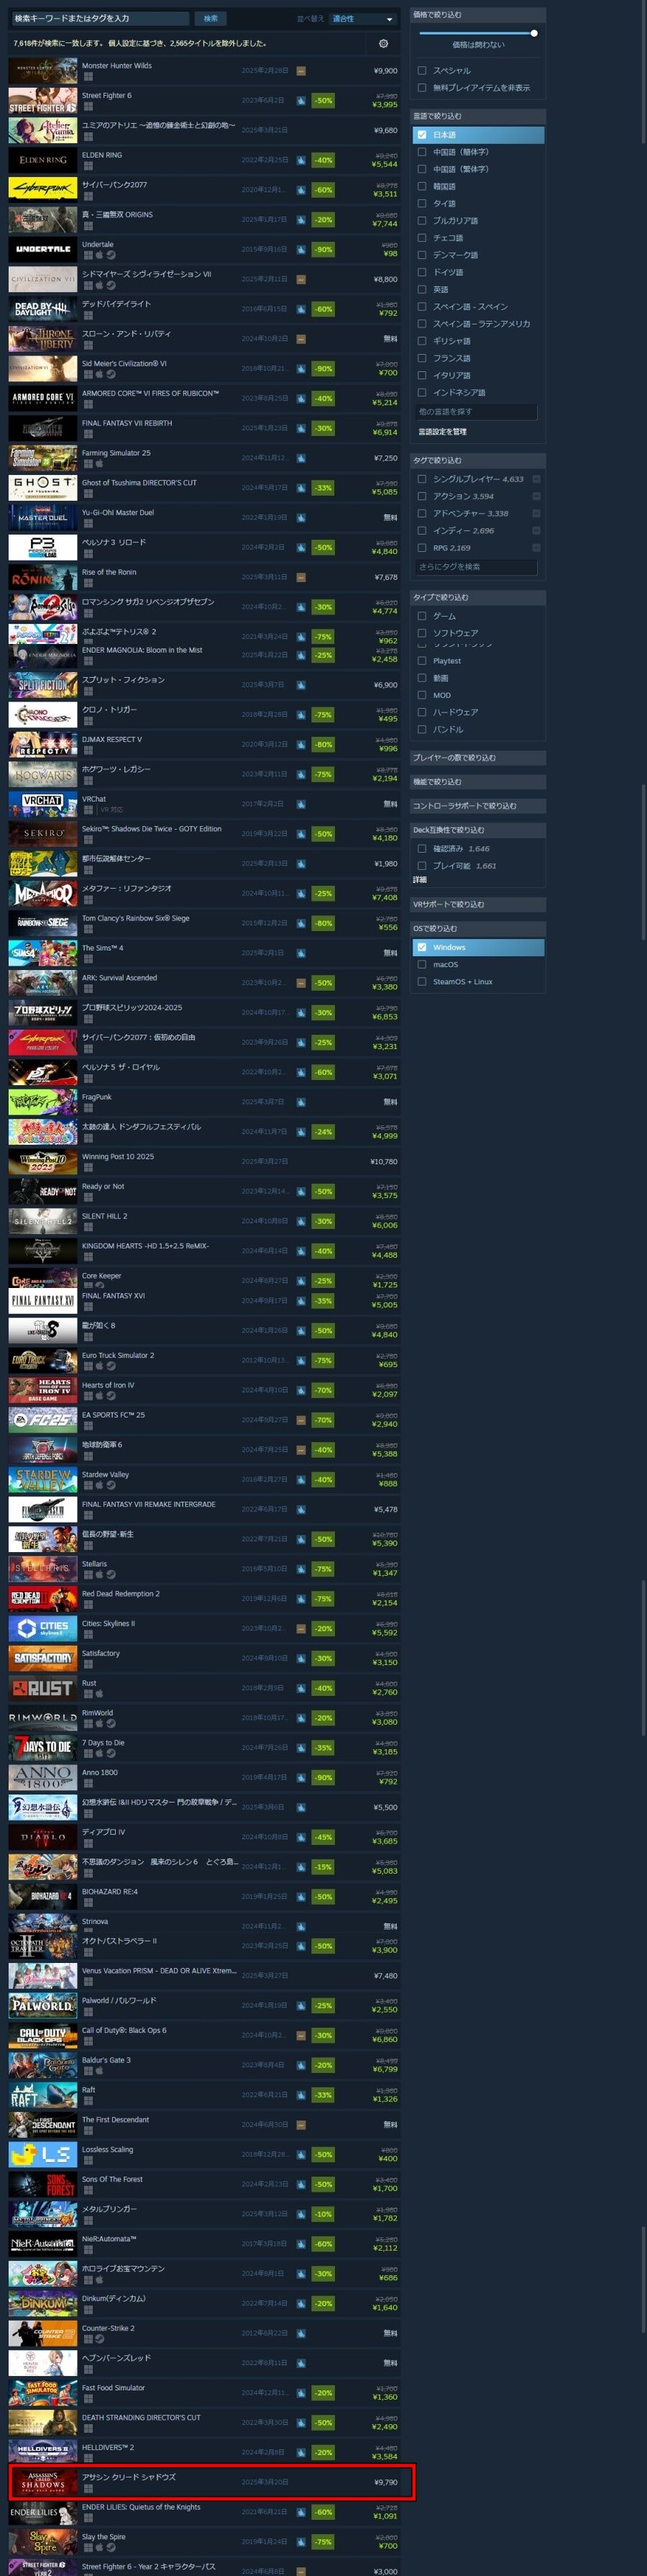This screenshot has height=2576, width=647.
Task: Enable the スペシャル price filter checkbox
Action: tap(421, 71)
